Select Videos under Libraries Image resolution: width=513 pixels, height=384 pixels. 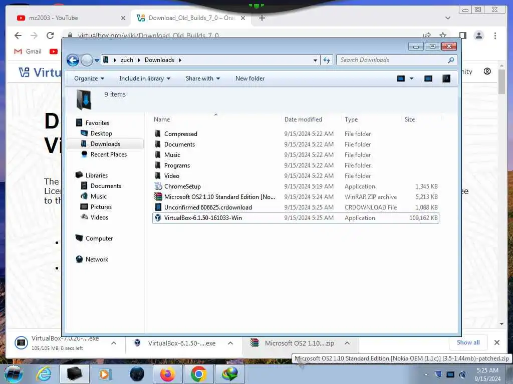click(99, 217)
